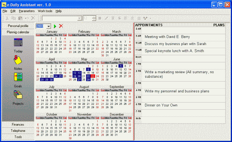Click the red X cancel year button
Screen dimensions: 232x142
pyautogui.click(x=61, y=26)
